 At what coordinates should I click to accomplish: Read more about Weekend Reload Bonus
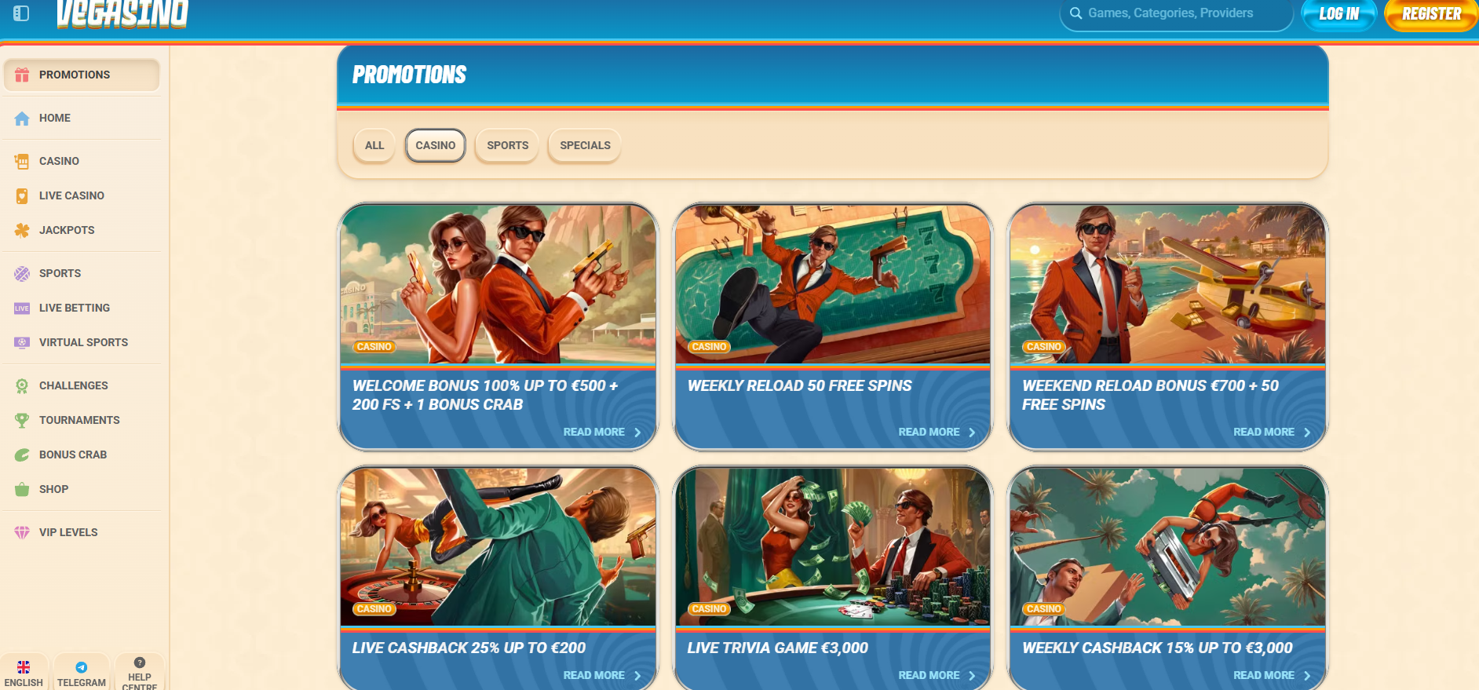coord(1272,432)
